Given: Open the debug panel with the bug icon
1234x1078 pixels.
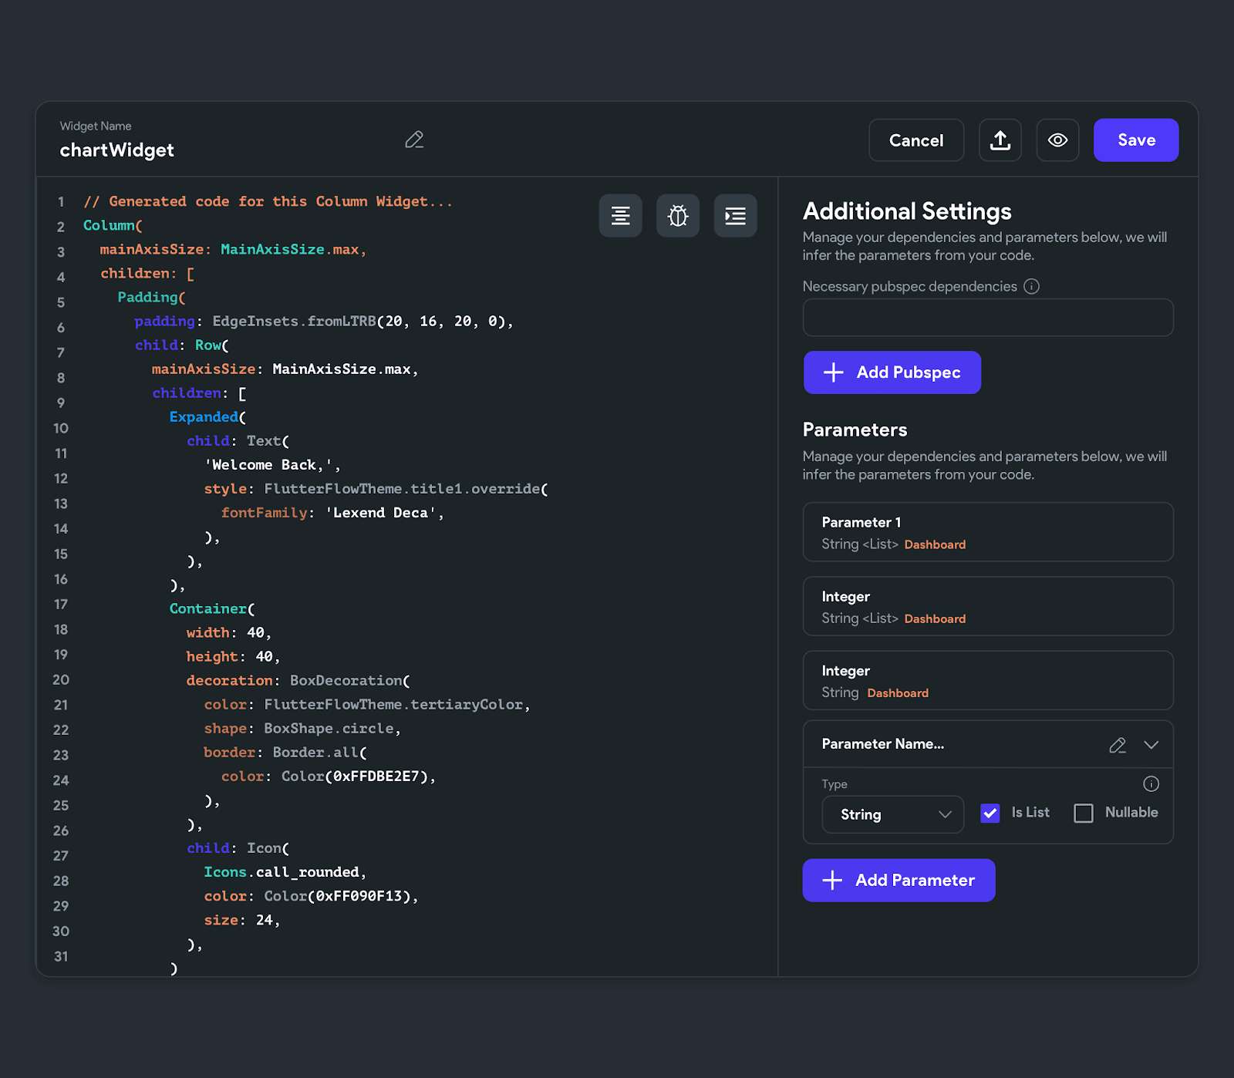Looking at the screenshot, I should 677,216.
